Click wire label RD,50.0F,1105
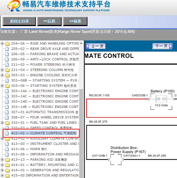 [x=99, y=95]
